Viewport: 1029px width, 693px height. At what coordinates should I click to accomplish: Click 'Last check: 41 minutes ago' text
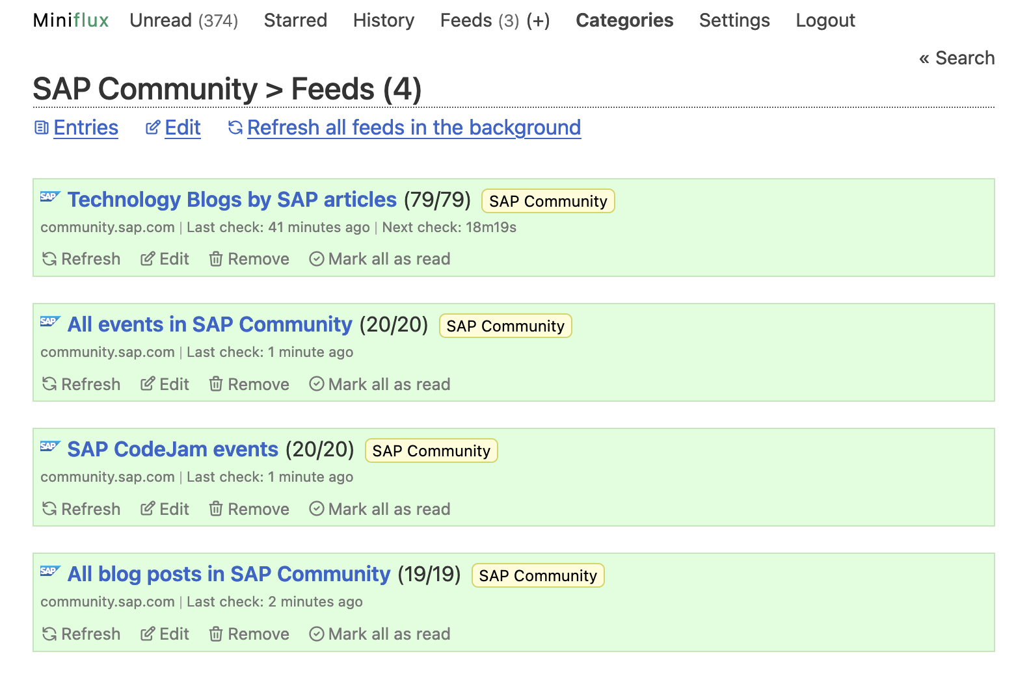pos(278,228)
